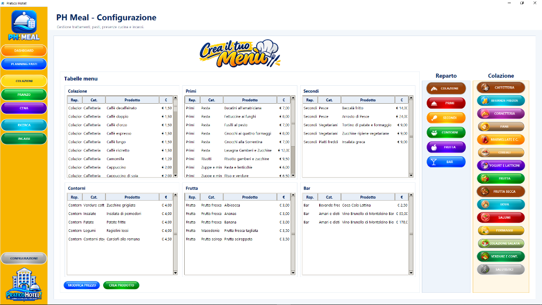Viewport: 542px width, 305px height.
Task: Click the PH Meal logo
Action: (x=24, y=25)
